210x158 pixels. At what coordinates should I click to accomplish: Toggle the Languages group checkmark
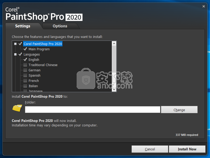(20, 54)
